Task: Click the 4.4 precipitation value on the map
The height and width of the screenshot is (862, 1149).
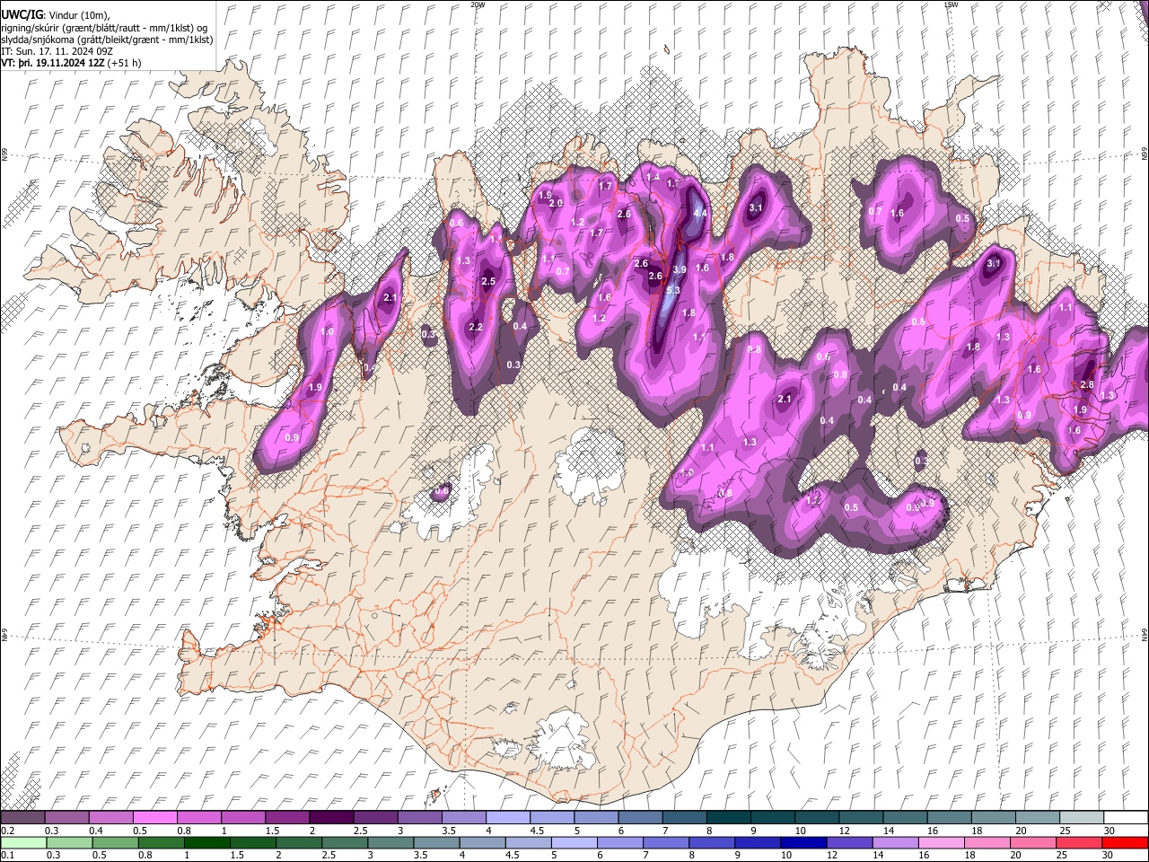Action: click(701, 213)
